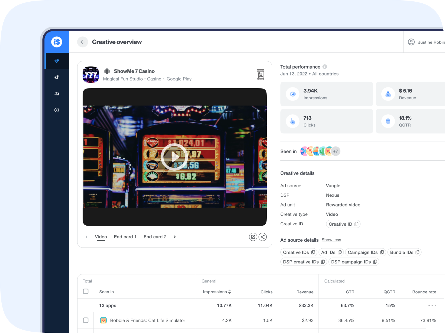Click the user profile avatar icon

point(411,42)
